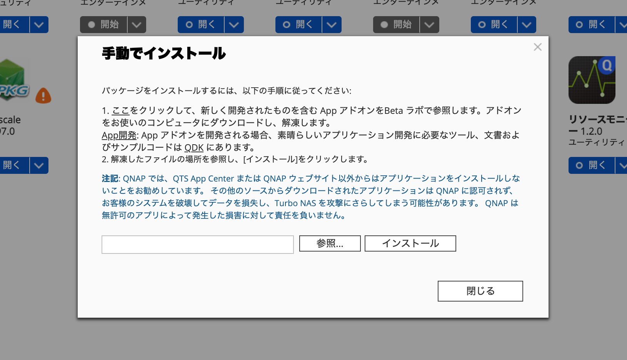Click the empty package file path field
This screenshot has height=360, width=627.
197,245
